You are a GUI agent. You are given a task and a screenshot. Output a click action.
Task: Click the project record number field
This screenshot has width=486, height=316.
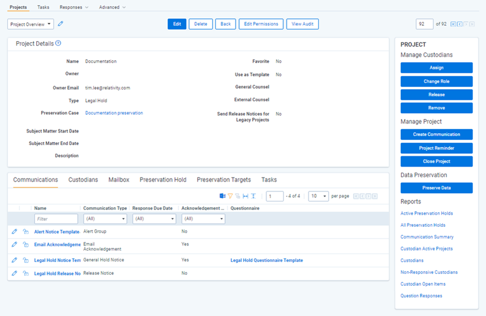pos(424,24)
